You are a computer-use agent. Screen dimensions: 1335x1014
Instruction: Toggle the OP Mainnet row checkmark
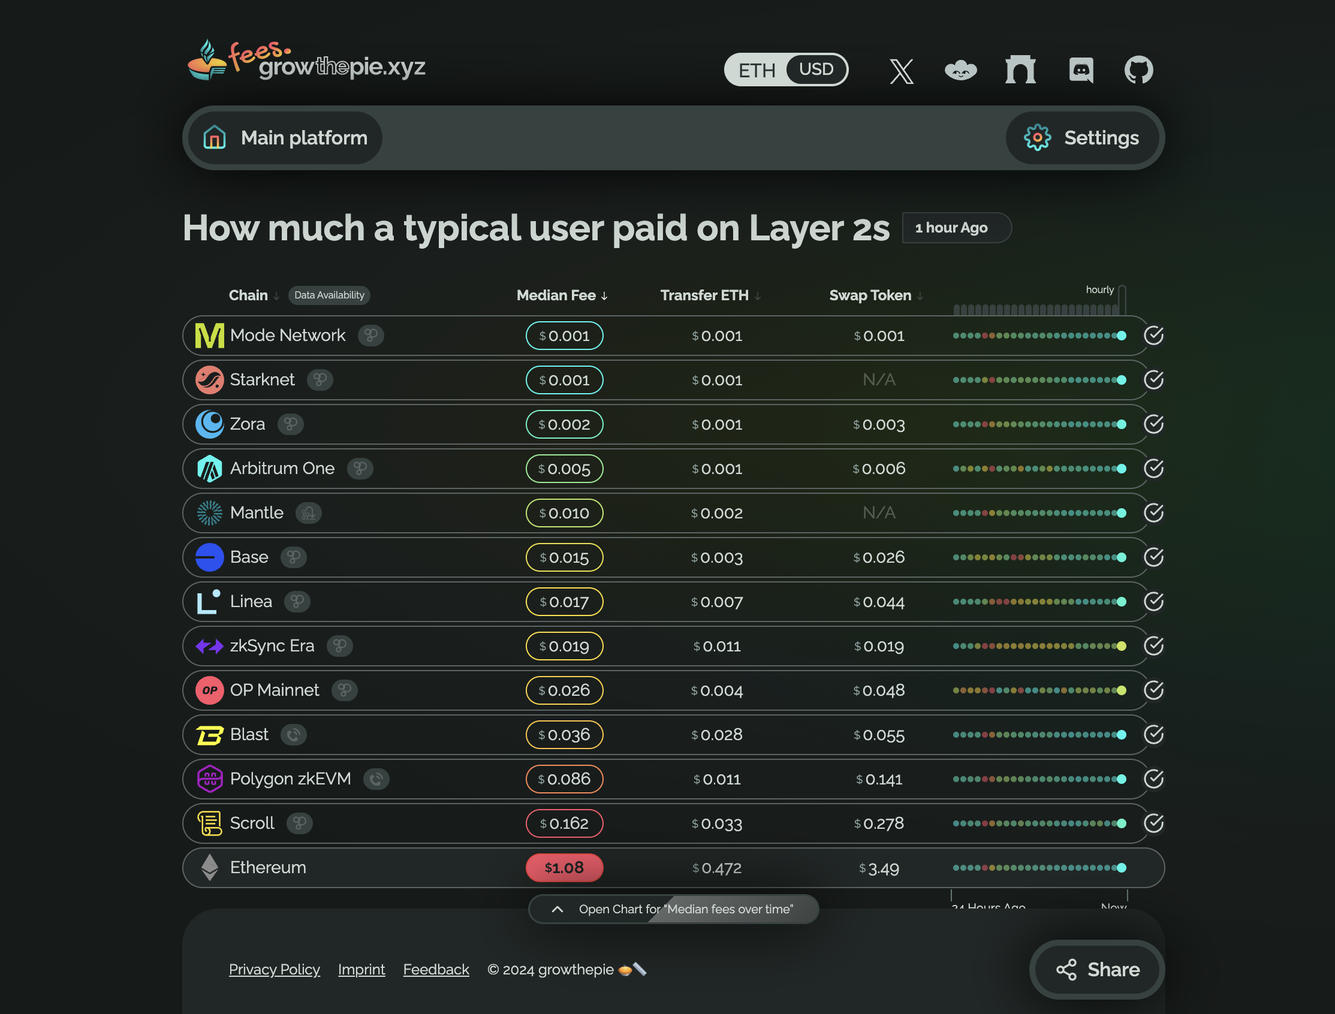(x=1154, y=690)
